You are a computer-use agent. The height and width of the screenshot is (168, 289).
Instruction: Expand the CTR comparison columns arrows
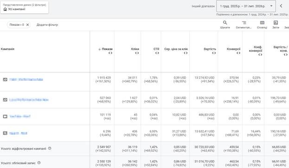(157, 53)
